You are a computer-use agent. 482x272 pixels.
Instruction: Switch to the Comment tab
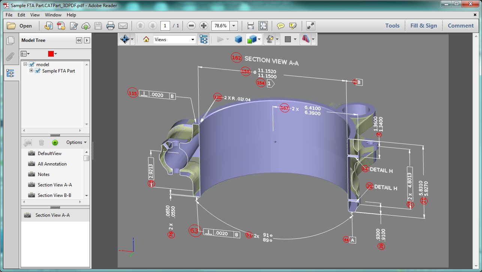click(461, 25)
